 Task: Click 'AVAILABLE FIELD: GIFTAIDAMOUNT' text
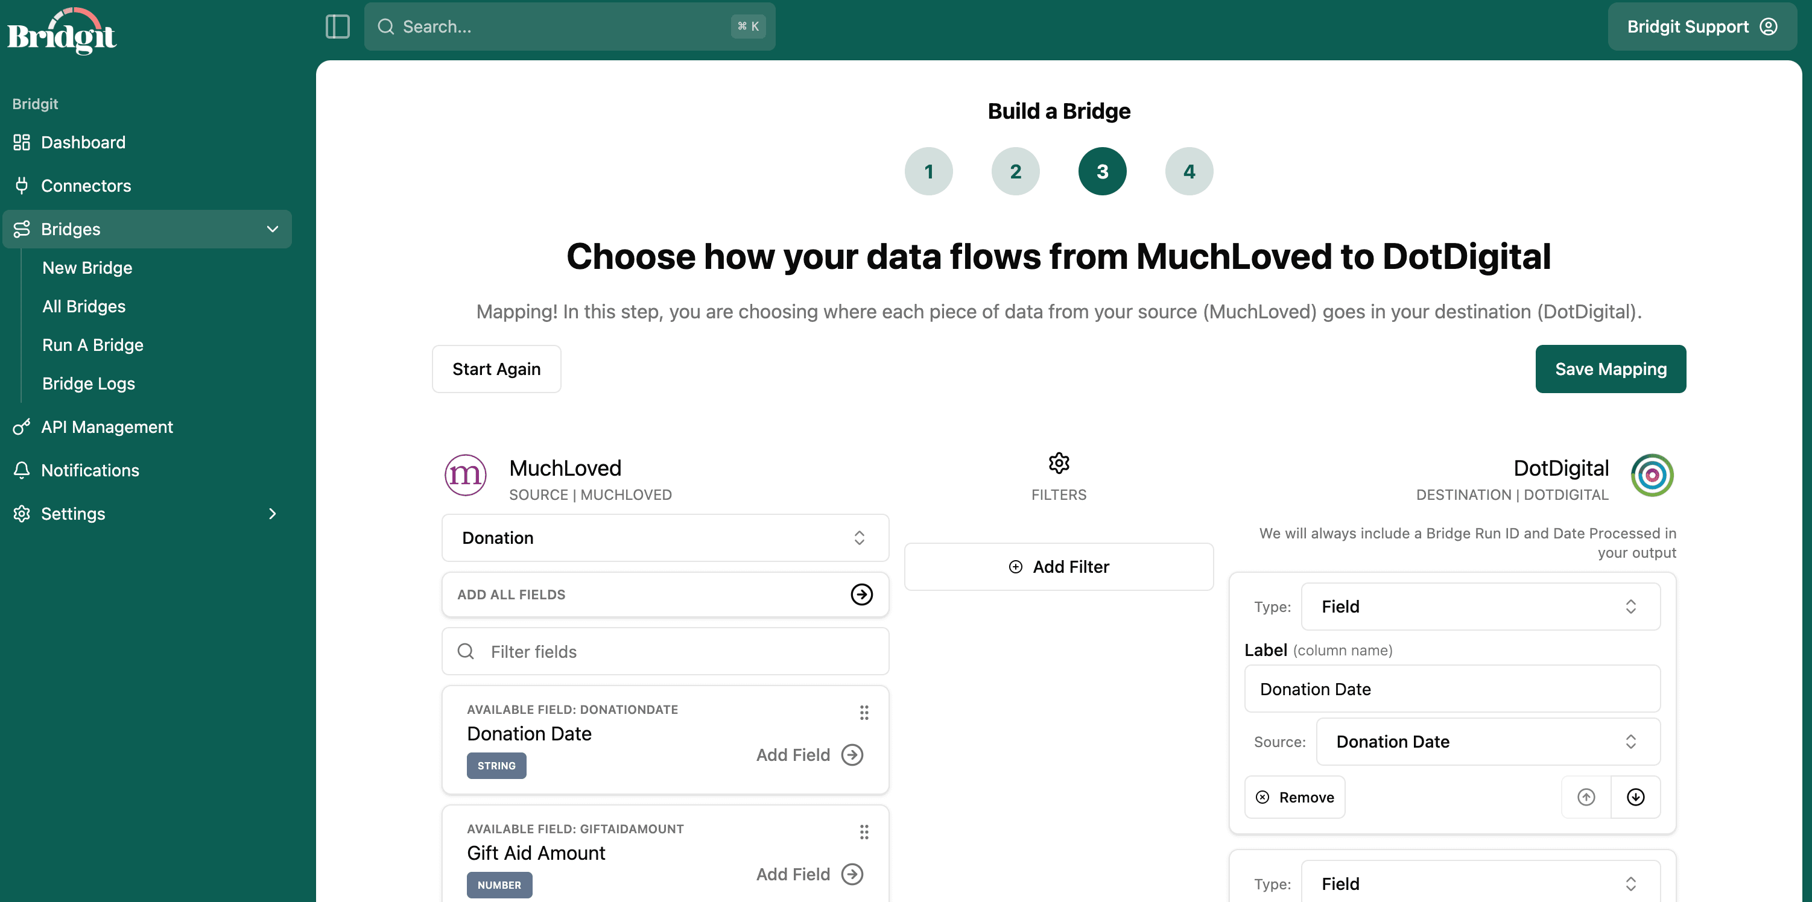(575, 830)
